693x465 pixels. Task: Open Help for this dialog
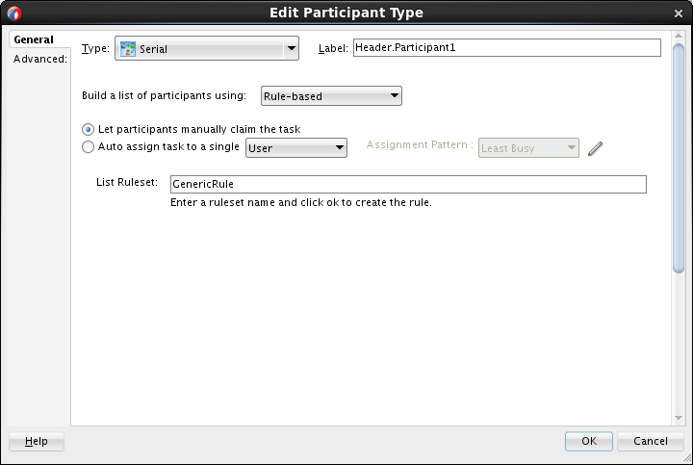coord(37,441)
